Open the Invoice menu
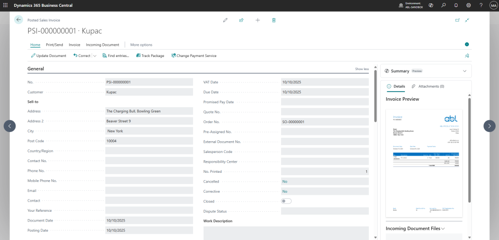The height and width of the screenshot is (240, 499). tap(75, 45)
